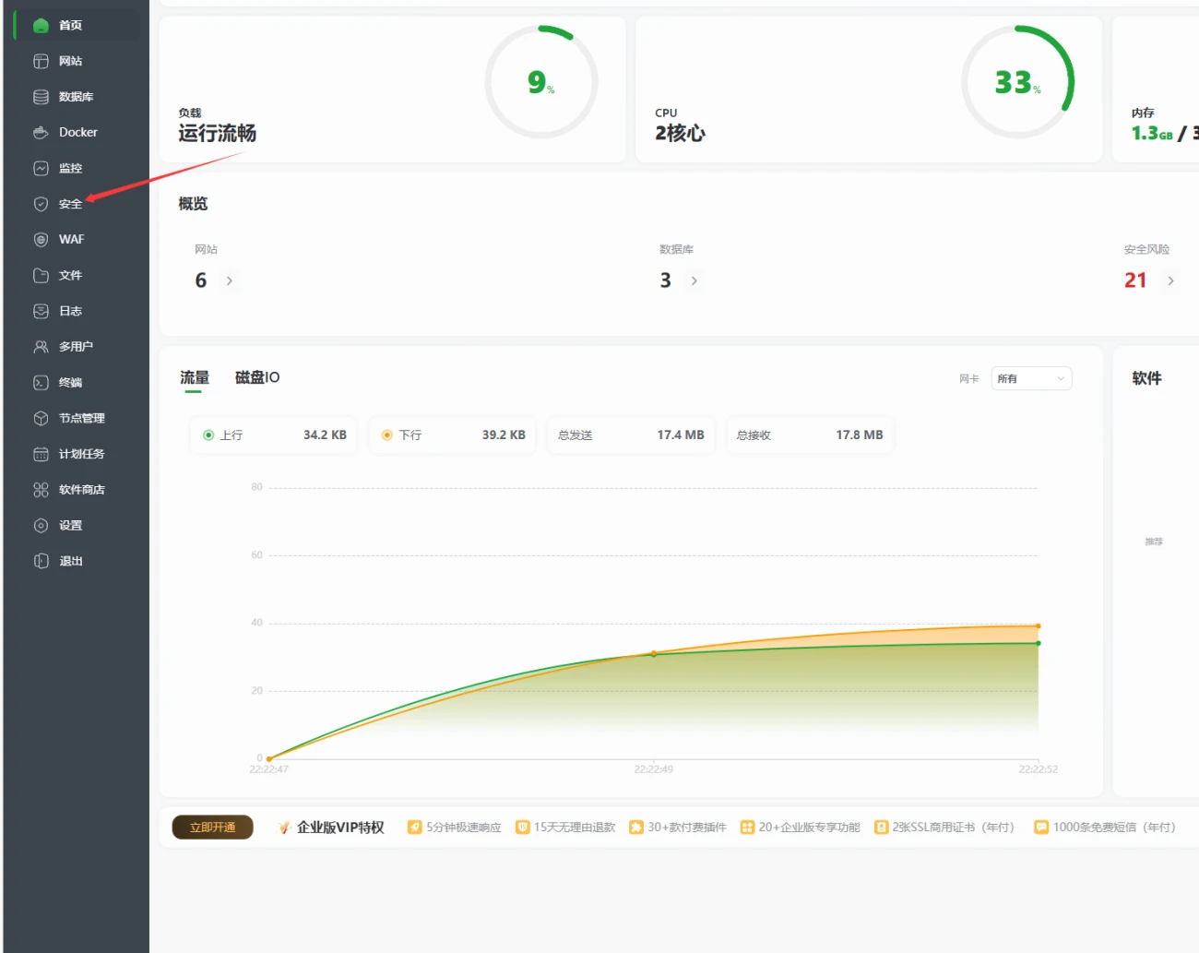Switch to the Disk IO (磁盘IO) tab
1199x953 pixels.
click(257, 377)
